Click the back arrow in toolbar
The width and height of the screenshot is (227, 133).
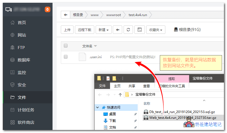coord(118,30)
